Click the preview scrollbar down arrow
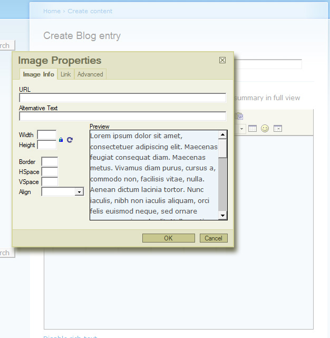This screenshot has width=330, height=338. 222,215
